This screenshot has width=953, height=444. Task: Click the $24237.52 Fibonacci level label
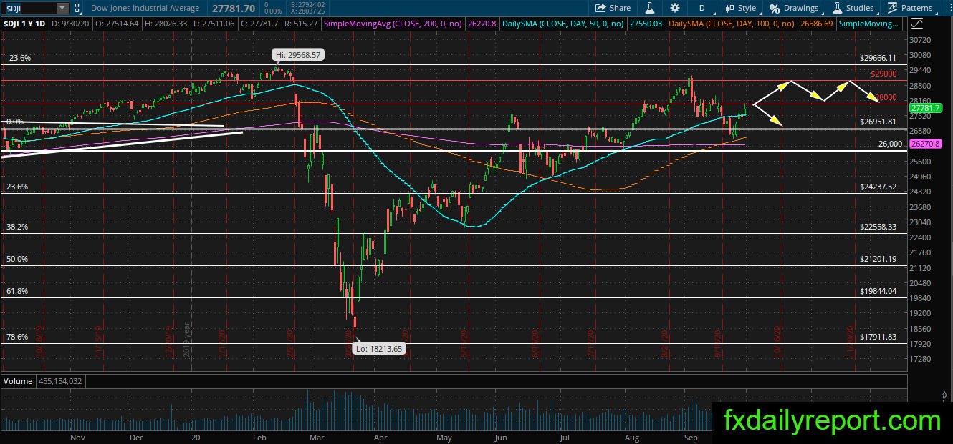click(878, 187)
